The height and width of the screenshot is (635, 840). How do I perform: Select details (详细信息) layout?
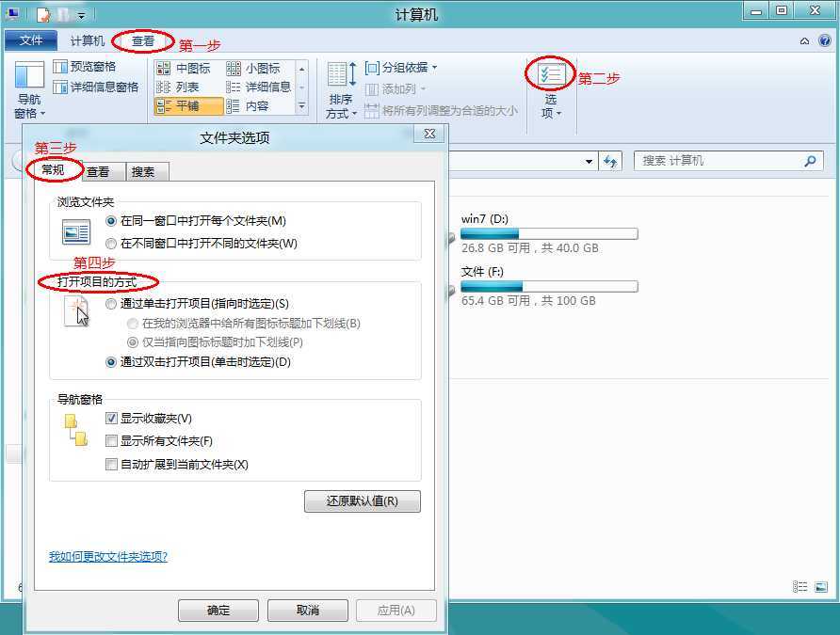coord(259,87)
